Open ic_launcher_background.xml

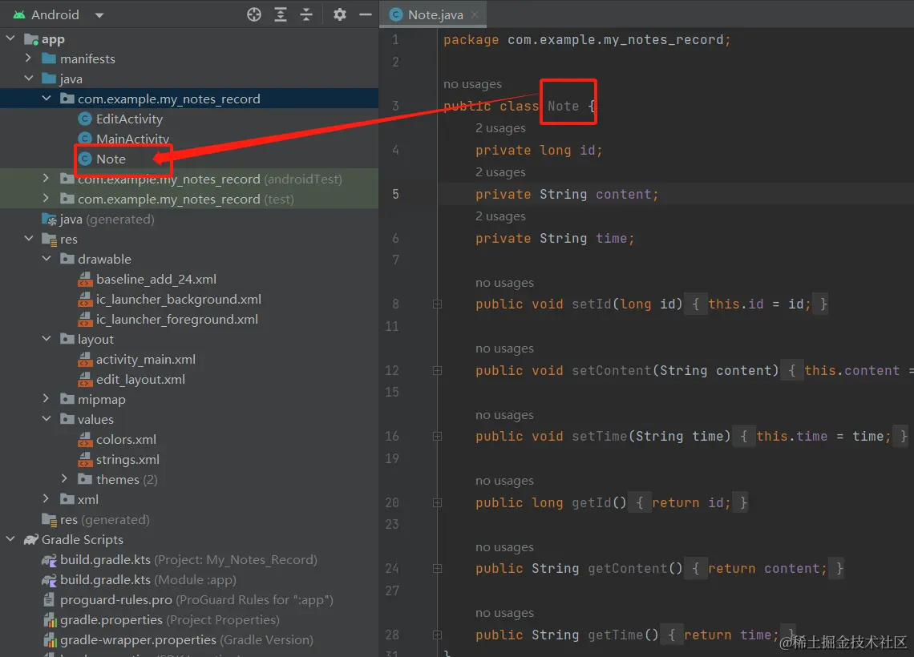click(178, 300)
